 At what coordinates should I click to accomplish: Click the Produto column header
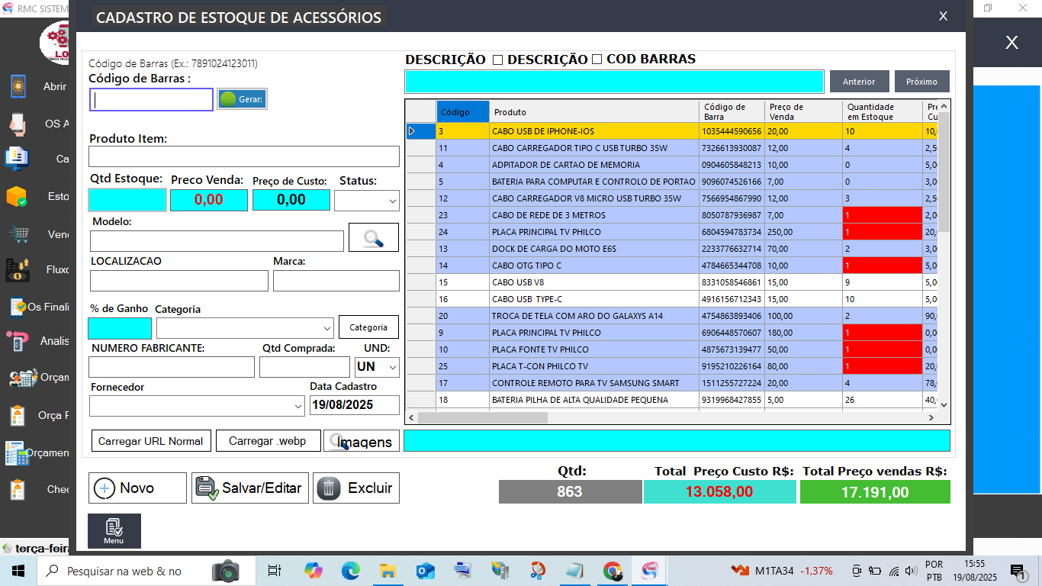tap(594, 112)
